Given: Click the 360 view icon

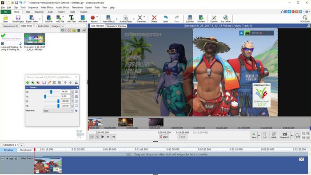Looking at the screenshot, I should point(298,135).
